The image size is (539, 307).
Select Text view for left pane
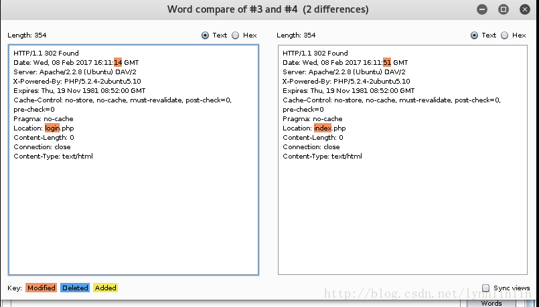[x=205, y=35]
